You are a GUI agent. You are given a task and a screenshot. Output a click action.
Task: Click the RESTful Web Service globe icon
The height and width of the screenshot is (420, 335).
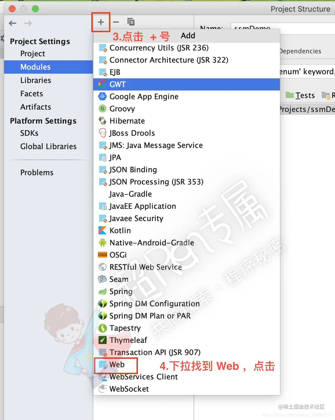pos(103,267)
